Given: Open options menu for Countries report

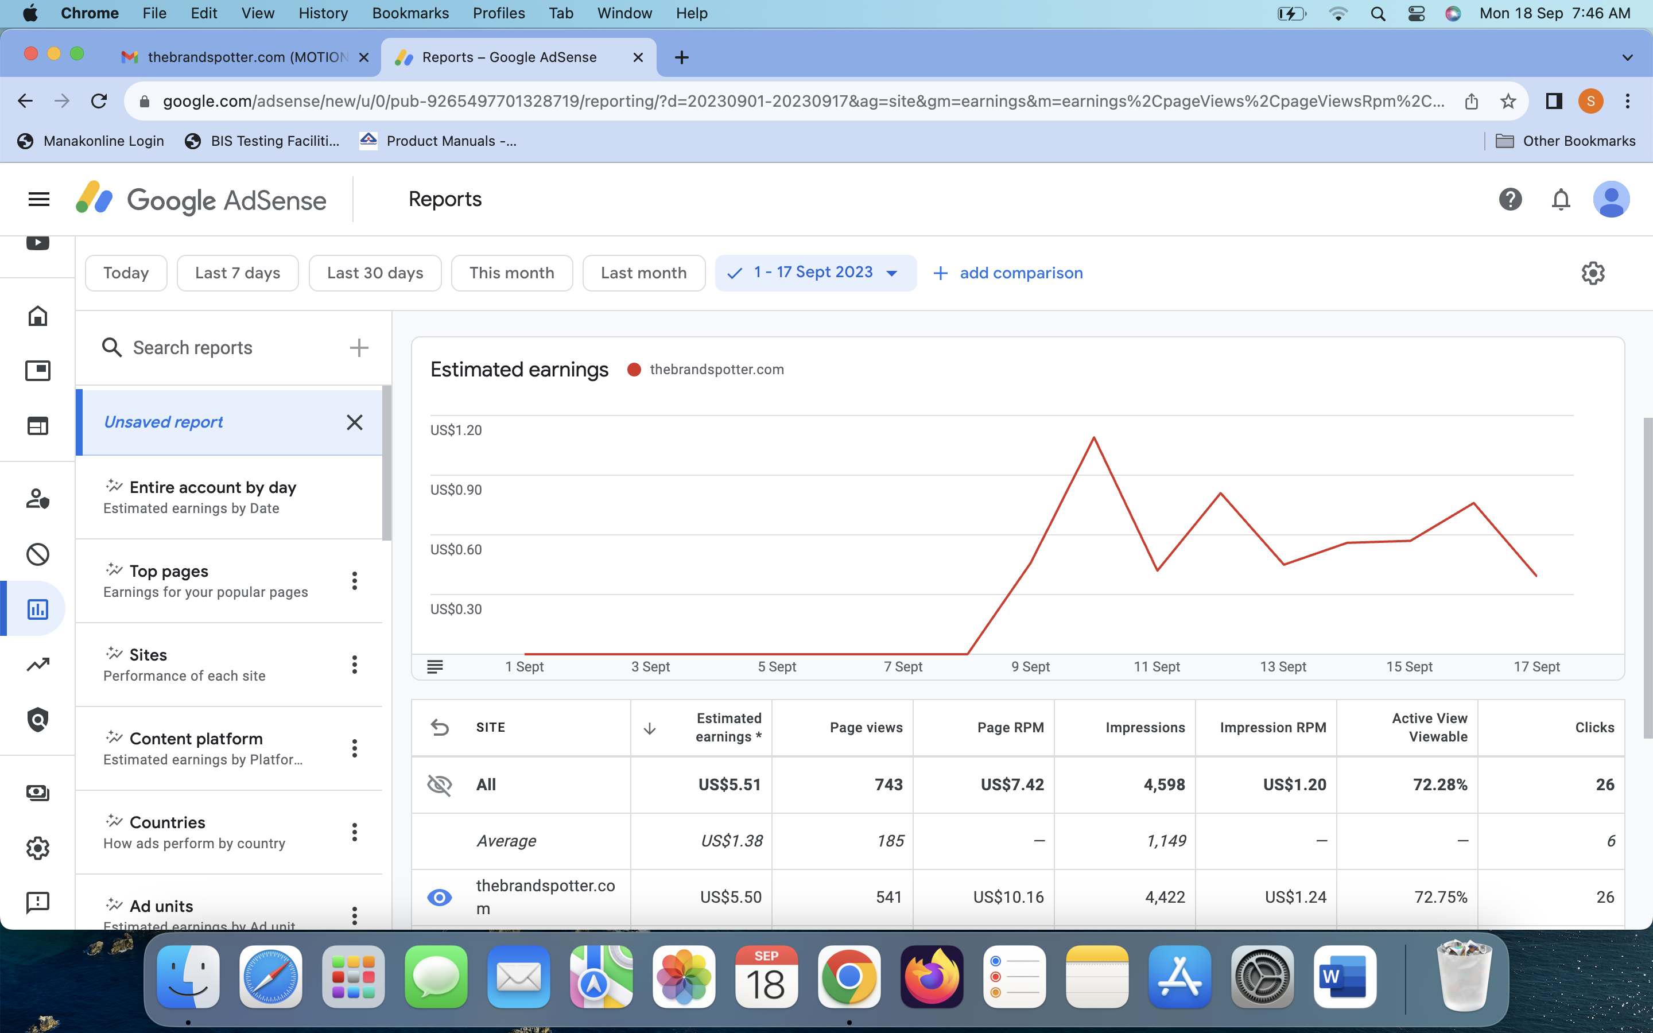Looking at the screenshot, I should [x=355, y=832].
